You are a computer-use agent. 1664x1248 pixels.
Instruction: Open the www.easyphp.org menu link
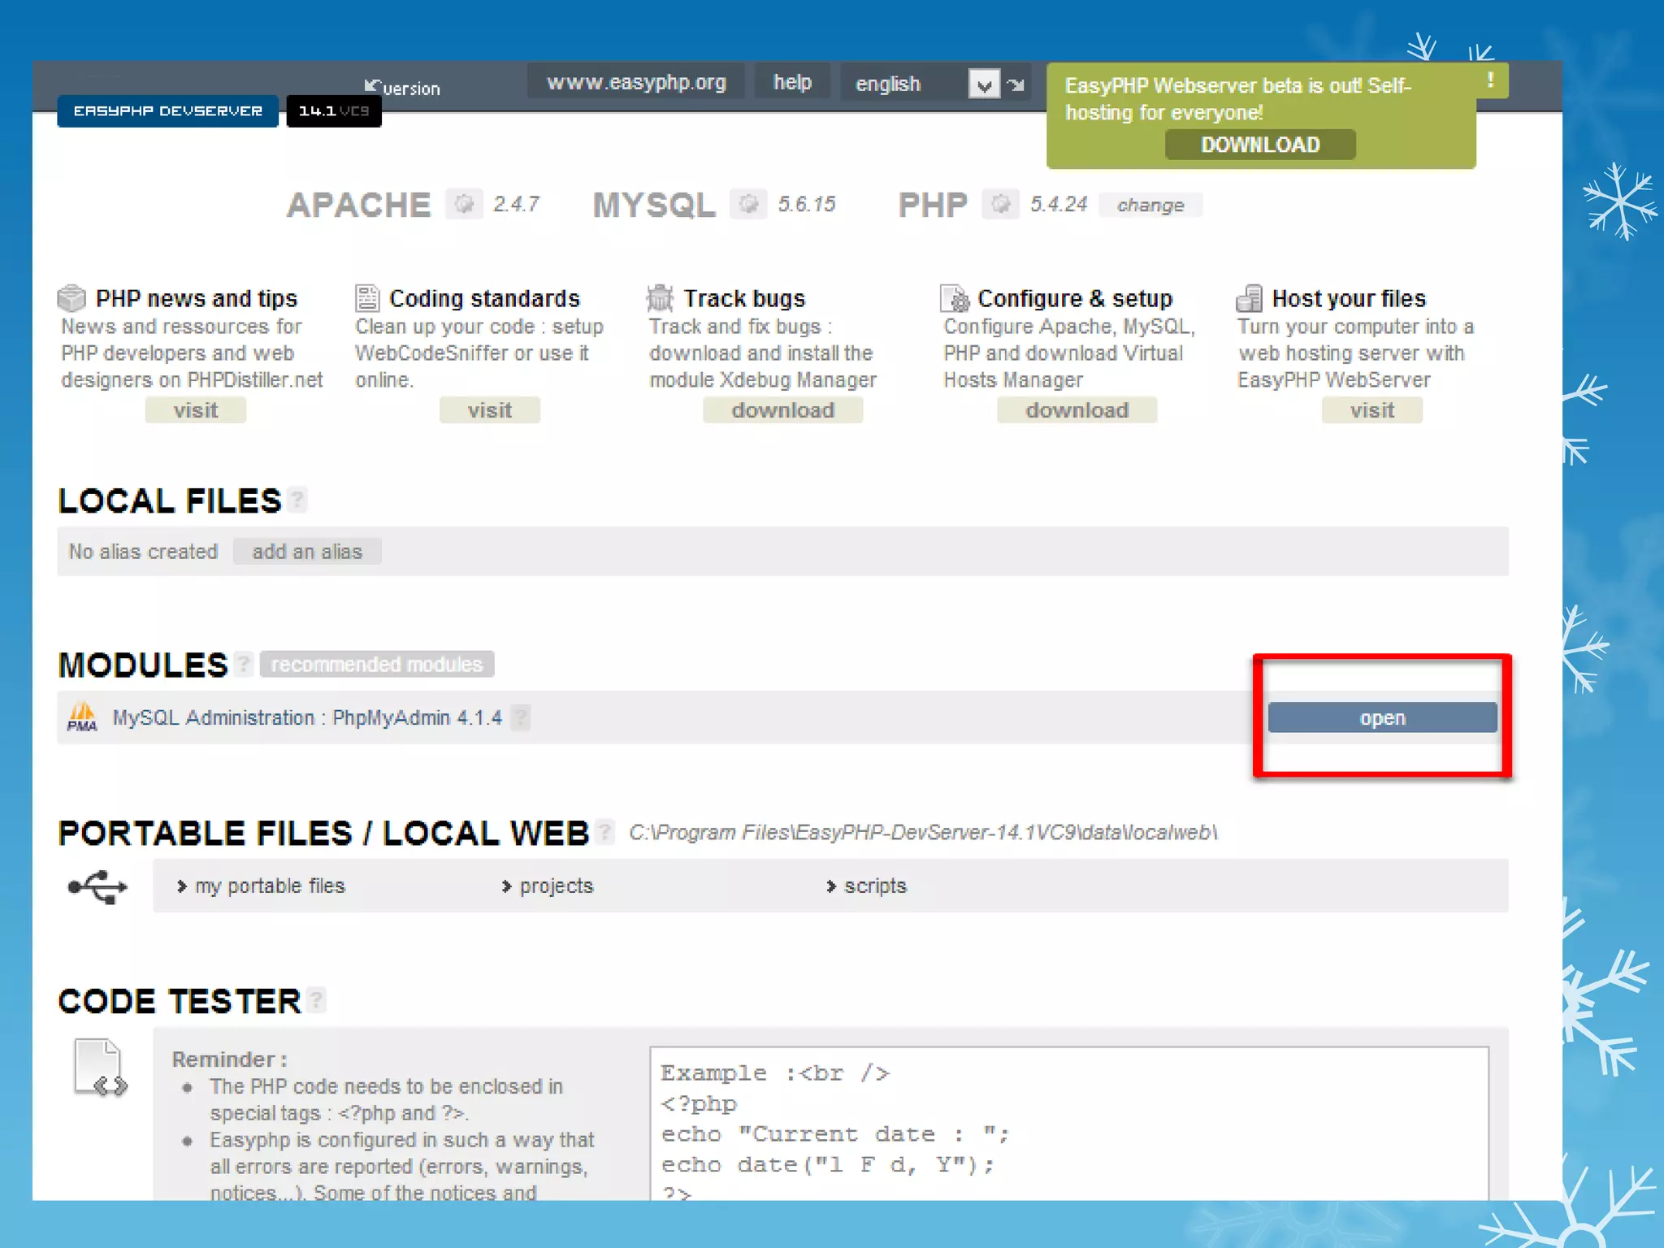tap(636, 82)
